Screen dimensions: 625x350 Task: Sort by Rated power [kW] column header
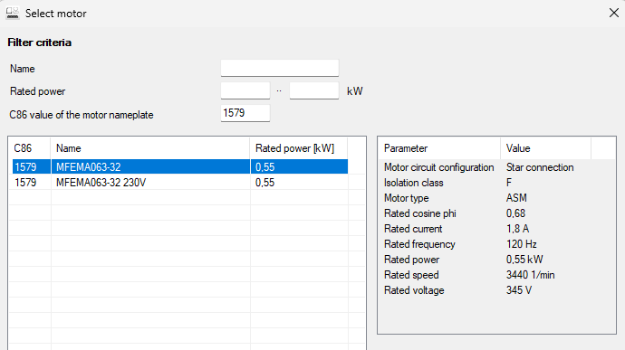tap(299, 148)
